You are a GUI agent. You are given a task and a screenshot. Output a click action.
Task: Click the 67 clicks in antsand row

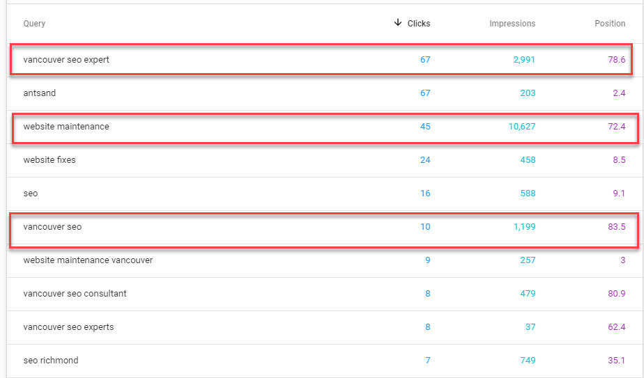click(x=425, y=93)
